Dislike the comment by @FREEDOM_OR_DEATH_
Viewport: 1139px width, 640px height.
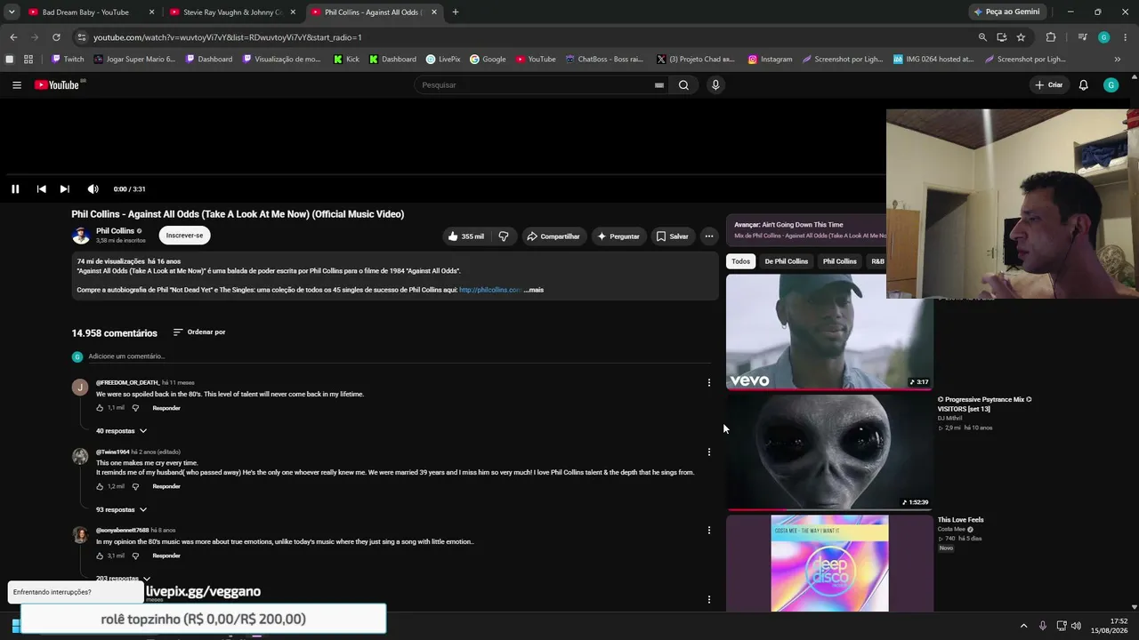pyautogui.click(x=135, y=408)
